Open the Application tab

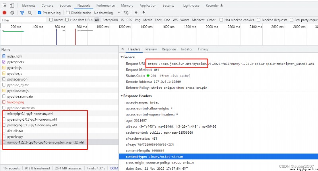[148, 6]
